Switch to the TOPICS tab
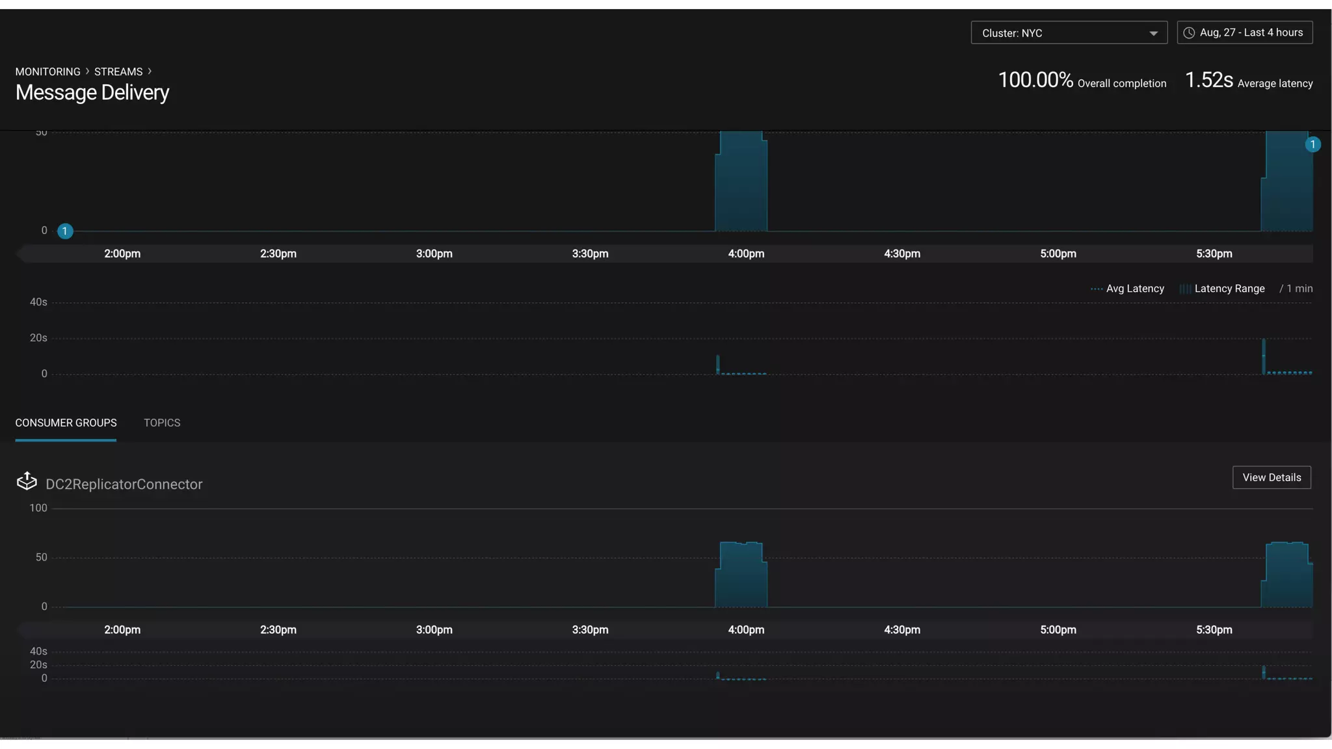Screen dimensions: 1332x749 tap(162, 423)
